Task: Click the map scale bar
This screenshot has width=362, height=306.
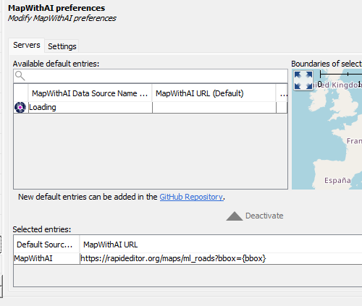Action: (341, 75)
